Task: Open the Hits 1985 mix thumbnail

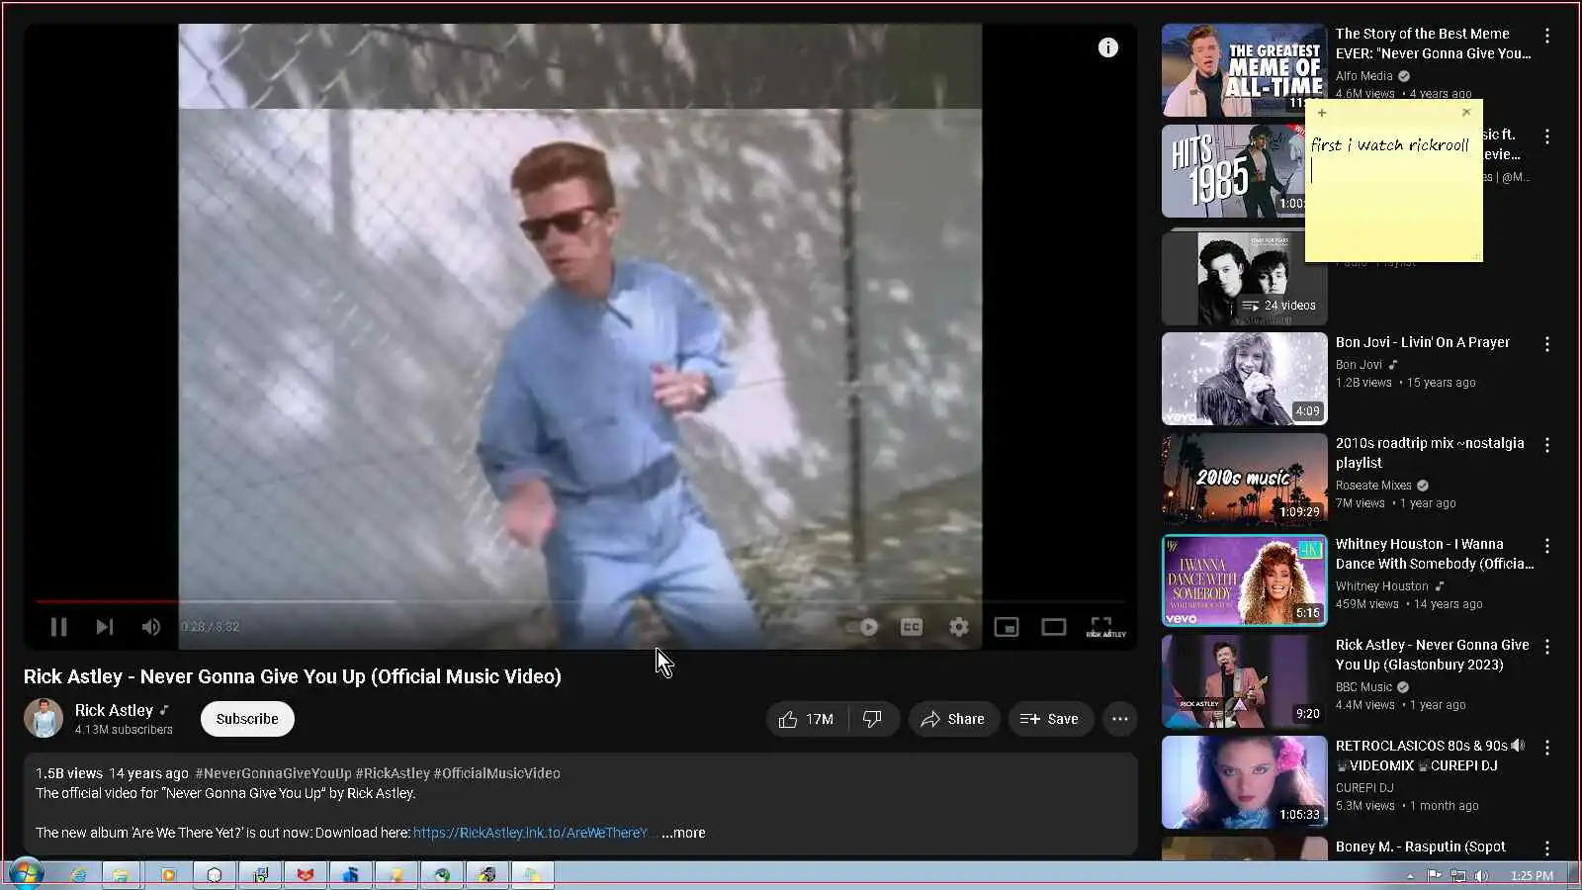Action: [1233, 171]
